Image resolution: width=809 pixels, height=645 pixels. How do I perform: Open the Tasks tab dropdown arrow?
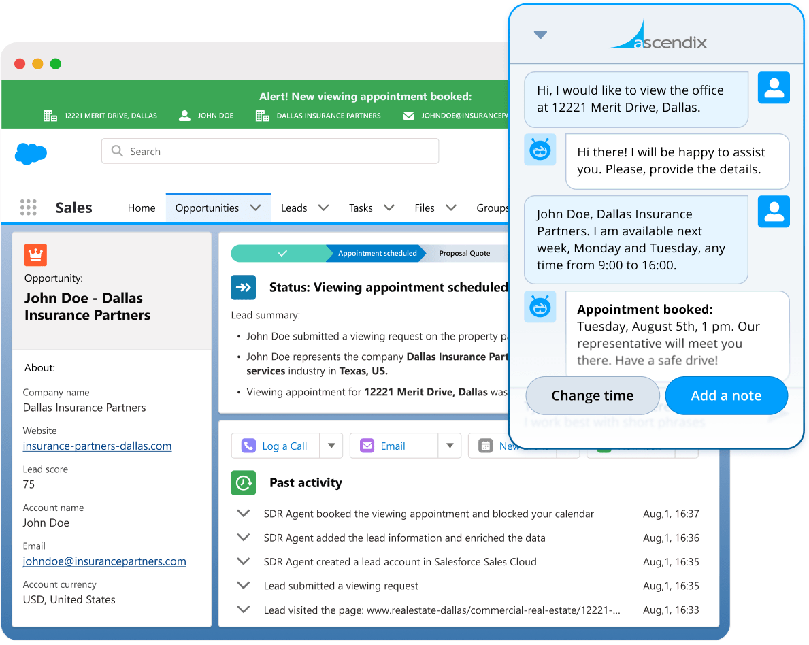point(389,208)
